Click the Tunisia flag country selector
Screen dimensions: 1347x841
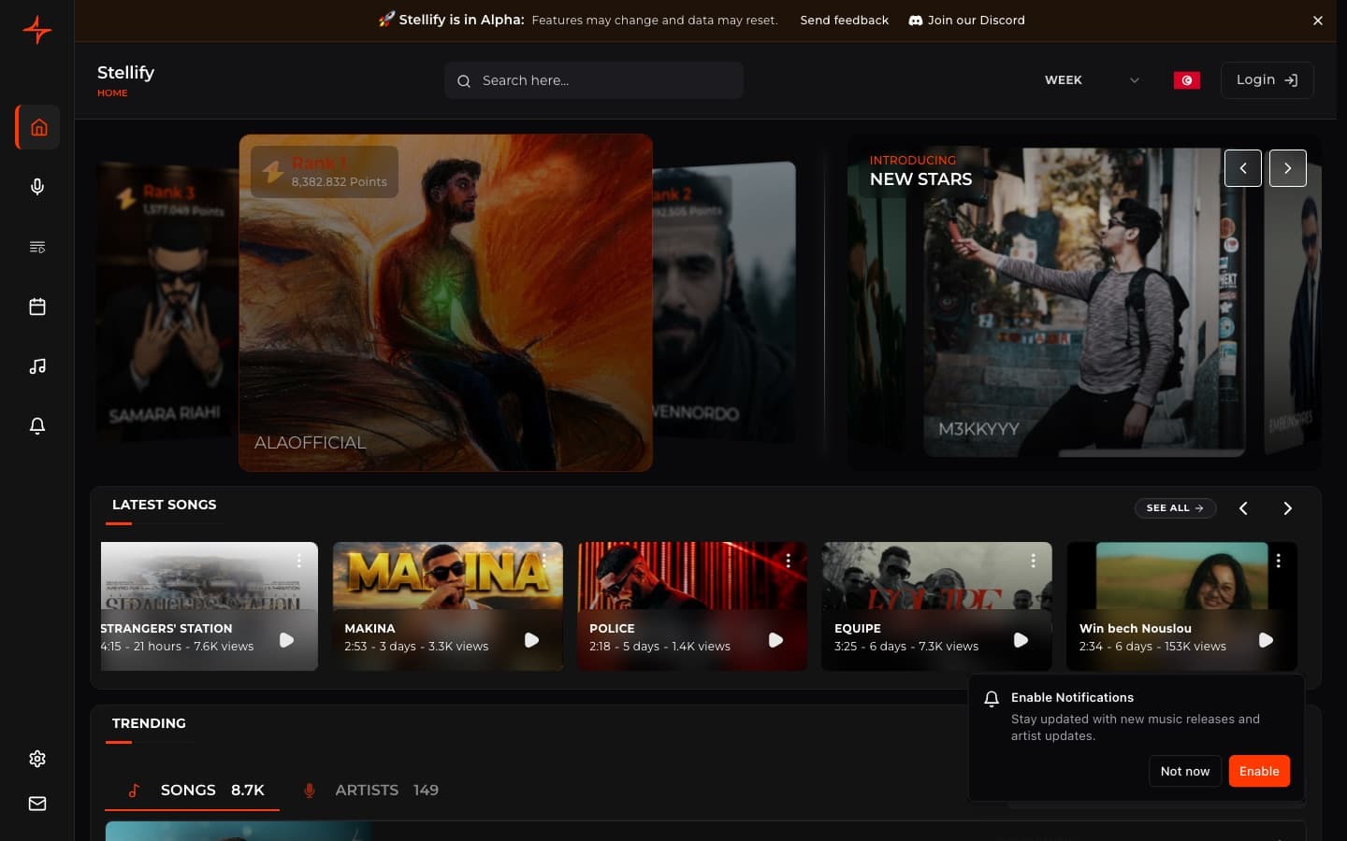pyautogui.click(x=1187, y=80)
